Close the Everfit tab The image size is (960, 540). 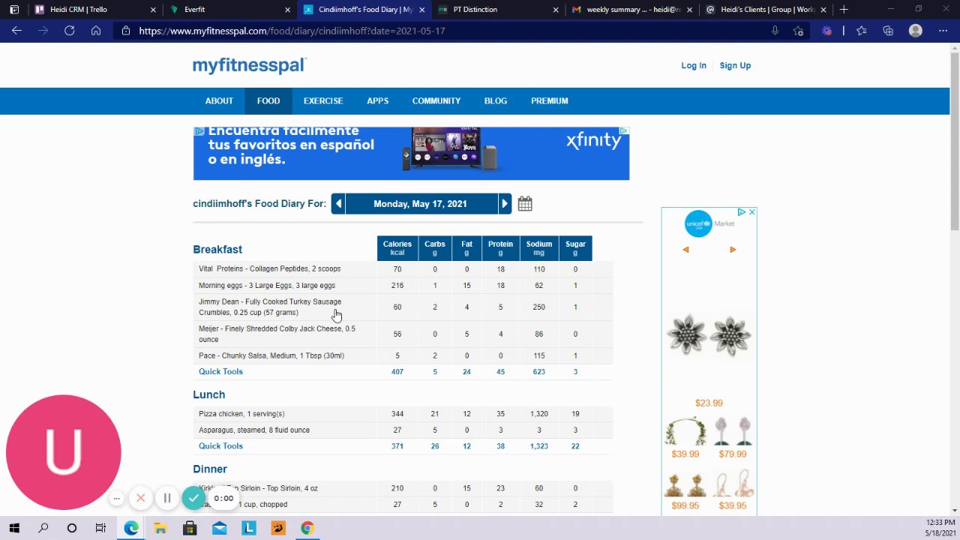click(287, 10)
